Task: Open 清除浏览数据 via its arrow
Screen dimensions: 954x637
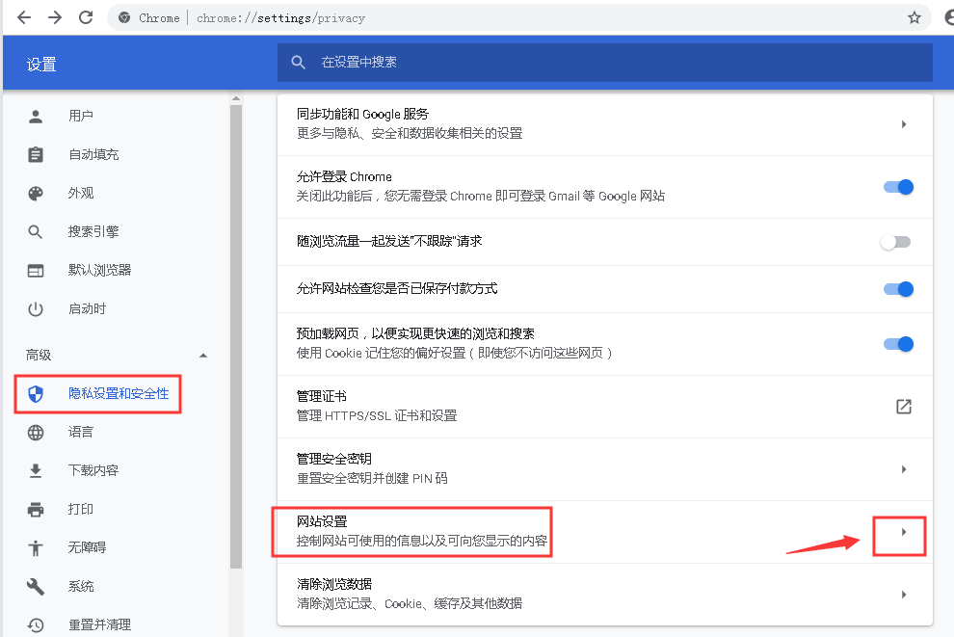Action: (x=904, y=595)
